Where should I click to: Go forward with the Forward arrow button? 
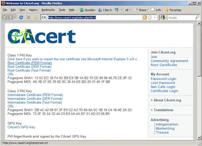point(10,17)
